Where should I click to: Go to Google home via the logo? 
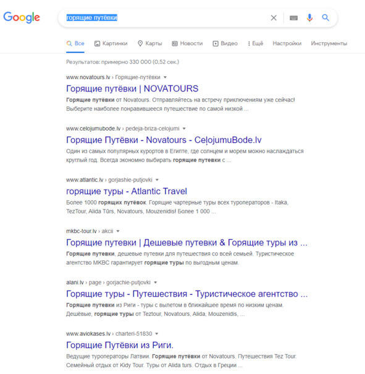22,17
